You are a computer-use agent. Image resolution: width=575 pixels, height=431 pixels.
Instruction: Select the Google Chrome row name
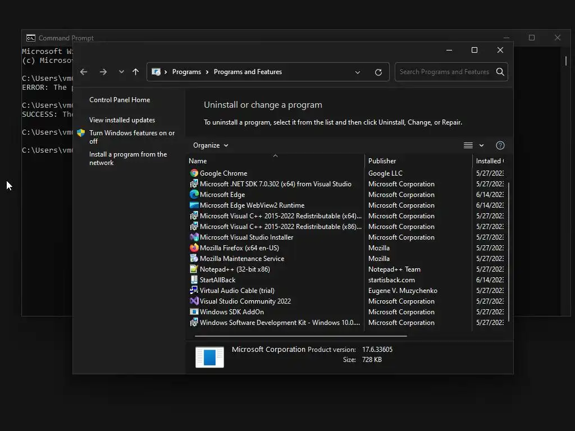click(223, 173)
